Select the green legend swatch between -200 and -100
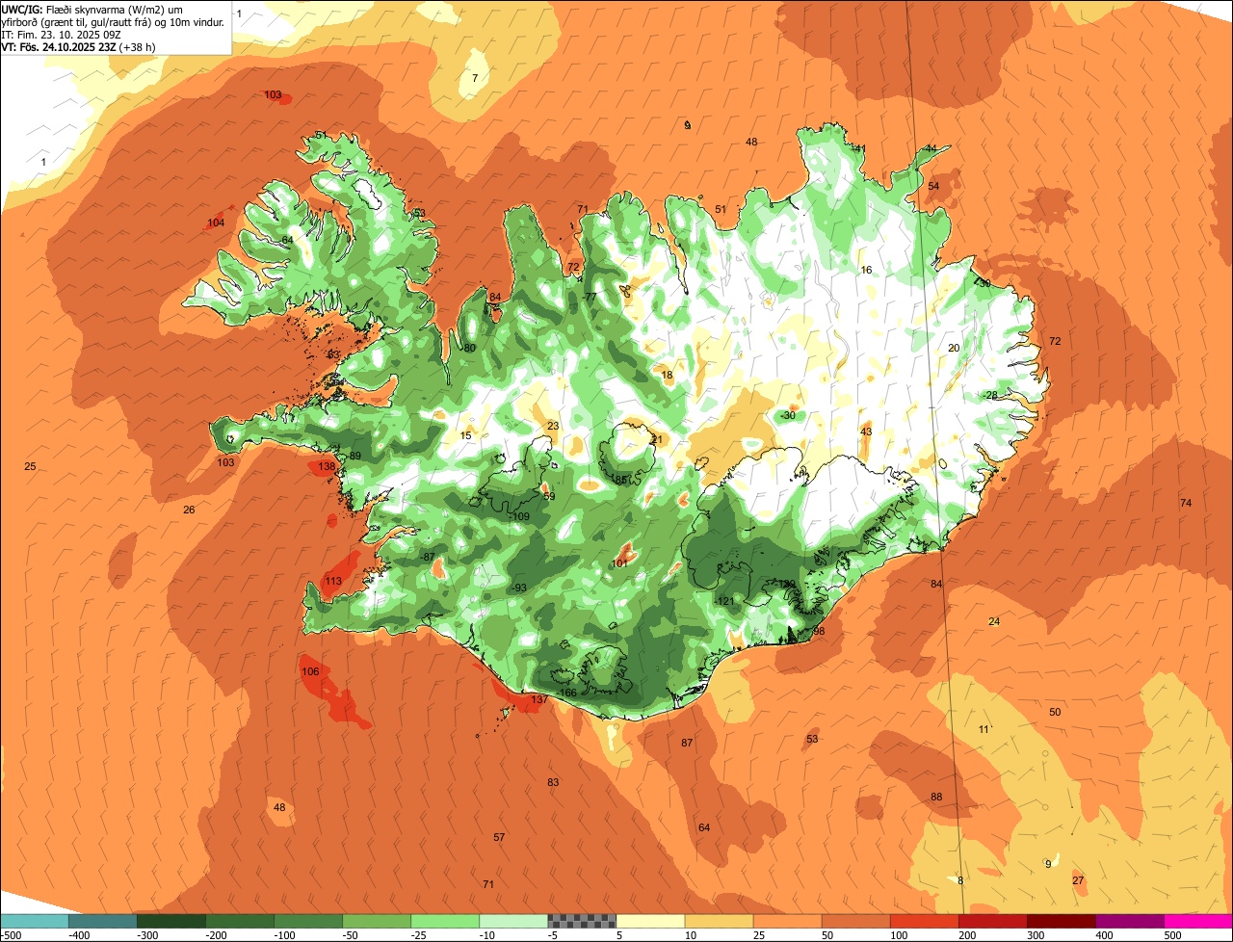Image resolution: width=1233 pixels, height=942 pixels. (239, 921)
